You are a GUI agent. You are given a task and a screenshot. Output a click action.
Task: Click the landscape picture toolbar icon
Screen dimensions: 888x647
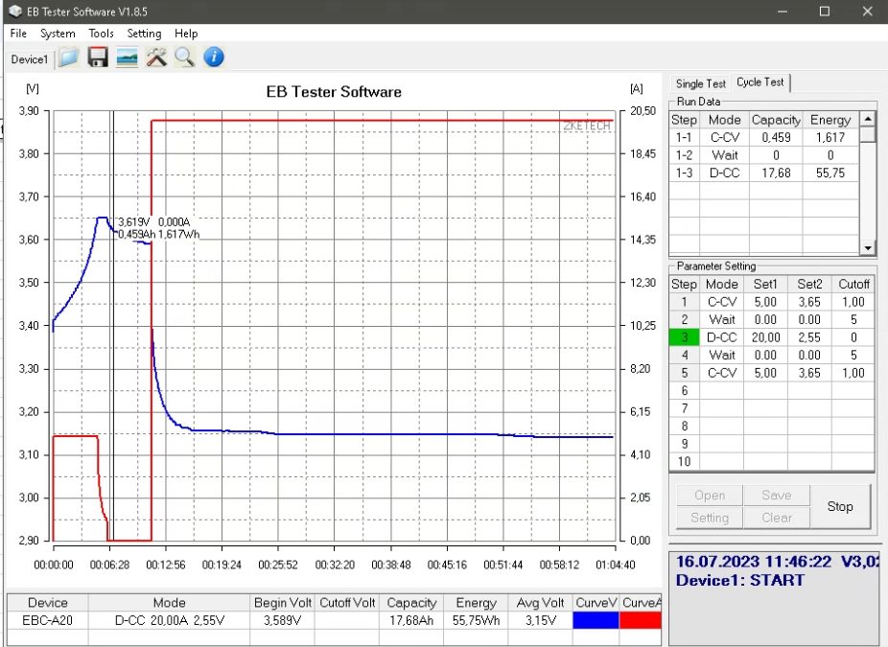click(x=127, y=58)
